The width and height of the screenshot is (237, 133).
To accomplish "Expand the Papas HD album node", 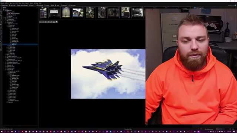I will [x=6, y=55].
